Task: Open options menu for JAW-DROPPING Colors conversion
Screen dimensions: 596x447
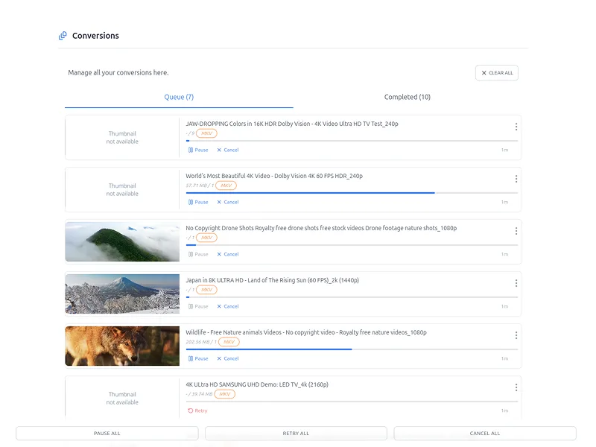Action: (516, 127)
